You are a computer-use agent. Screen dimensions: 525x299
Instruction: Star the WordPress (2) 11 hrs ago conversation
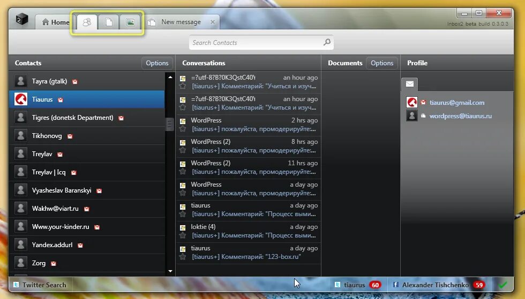[183, 172]
